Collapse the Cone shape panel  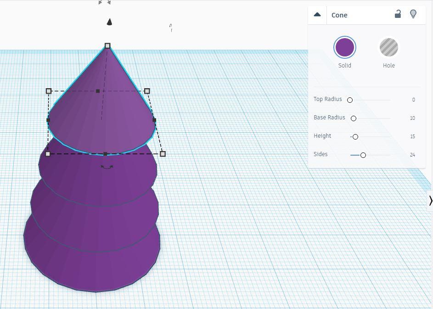tap(317, 15)
